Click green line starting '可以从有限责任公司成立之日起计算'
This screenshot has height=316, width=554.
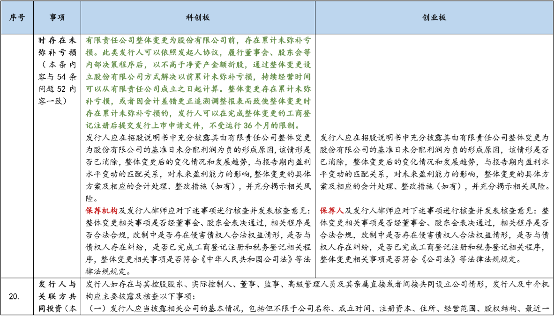coord(198,89)
